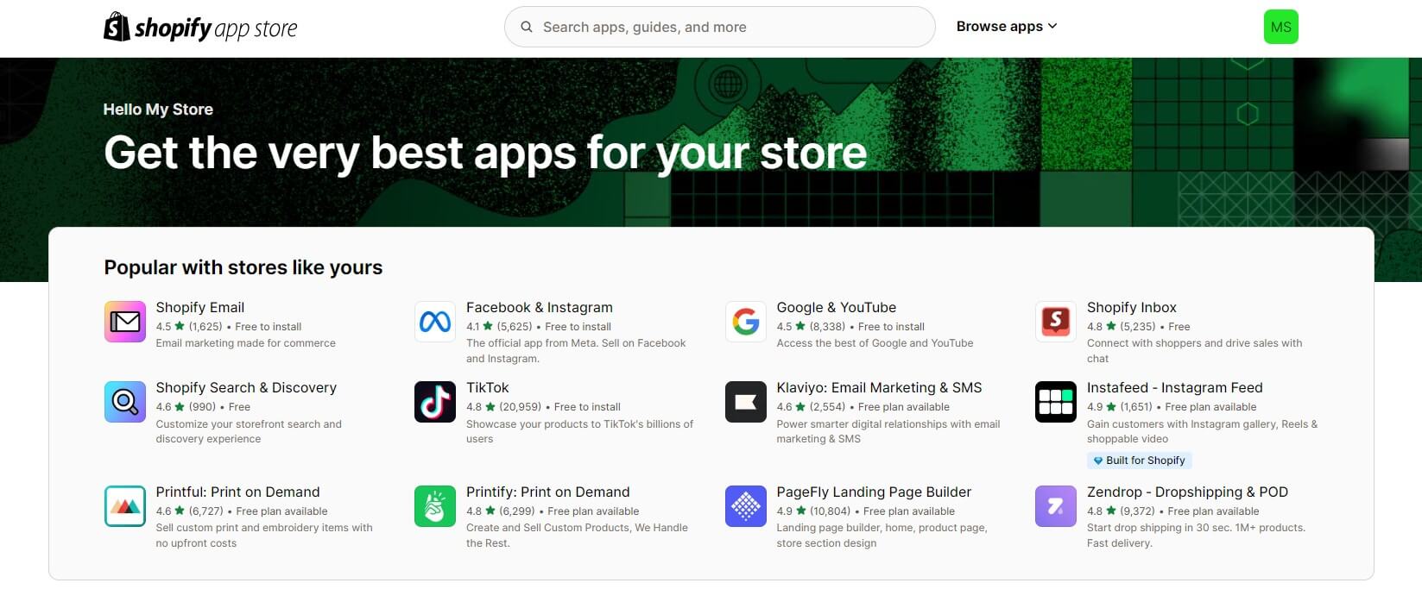Click Klaviyo's 'Power smarter digital relationships' description
1422x608 pixels.
pyautogui.click(x=888, y=431)
